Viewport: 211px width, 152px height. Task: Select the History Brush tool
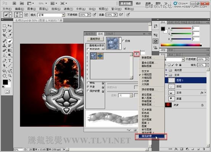[x=10, y=45]
